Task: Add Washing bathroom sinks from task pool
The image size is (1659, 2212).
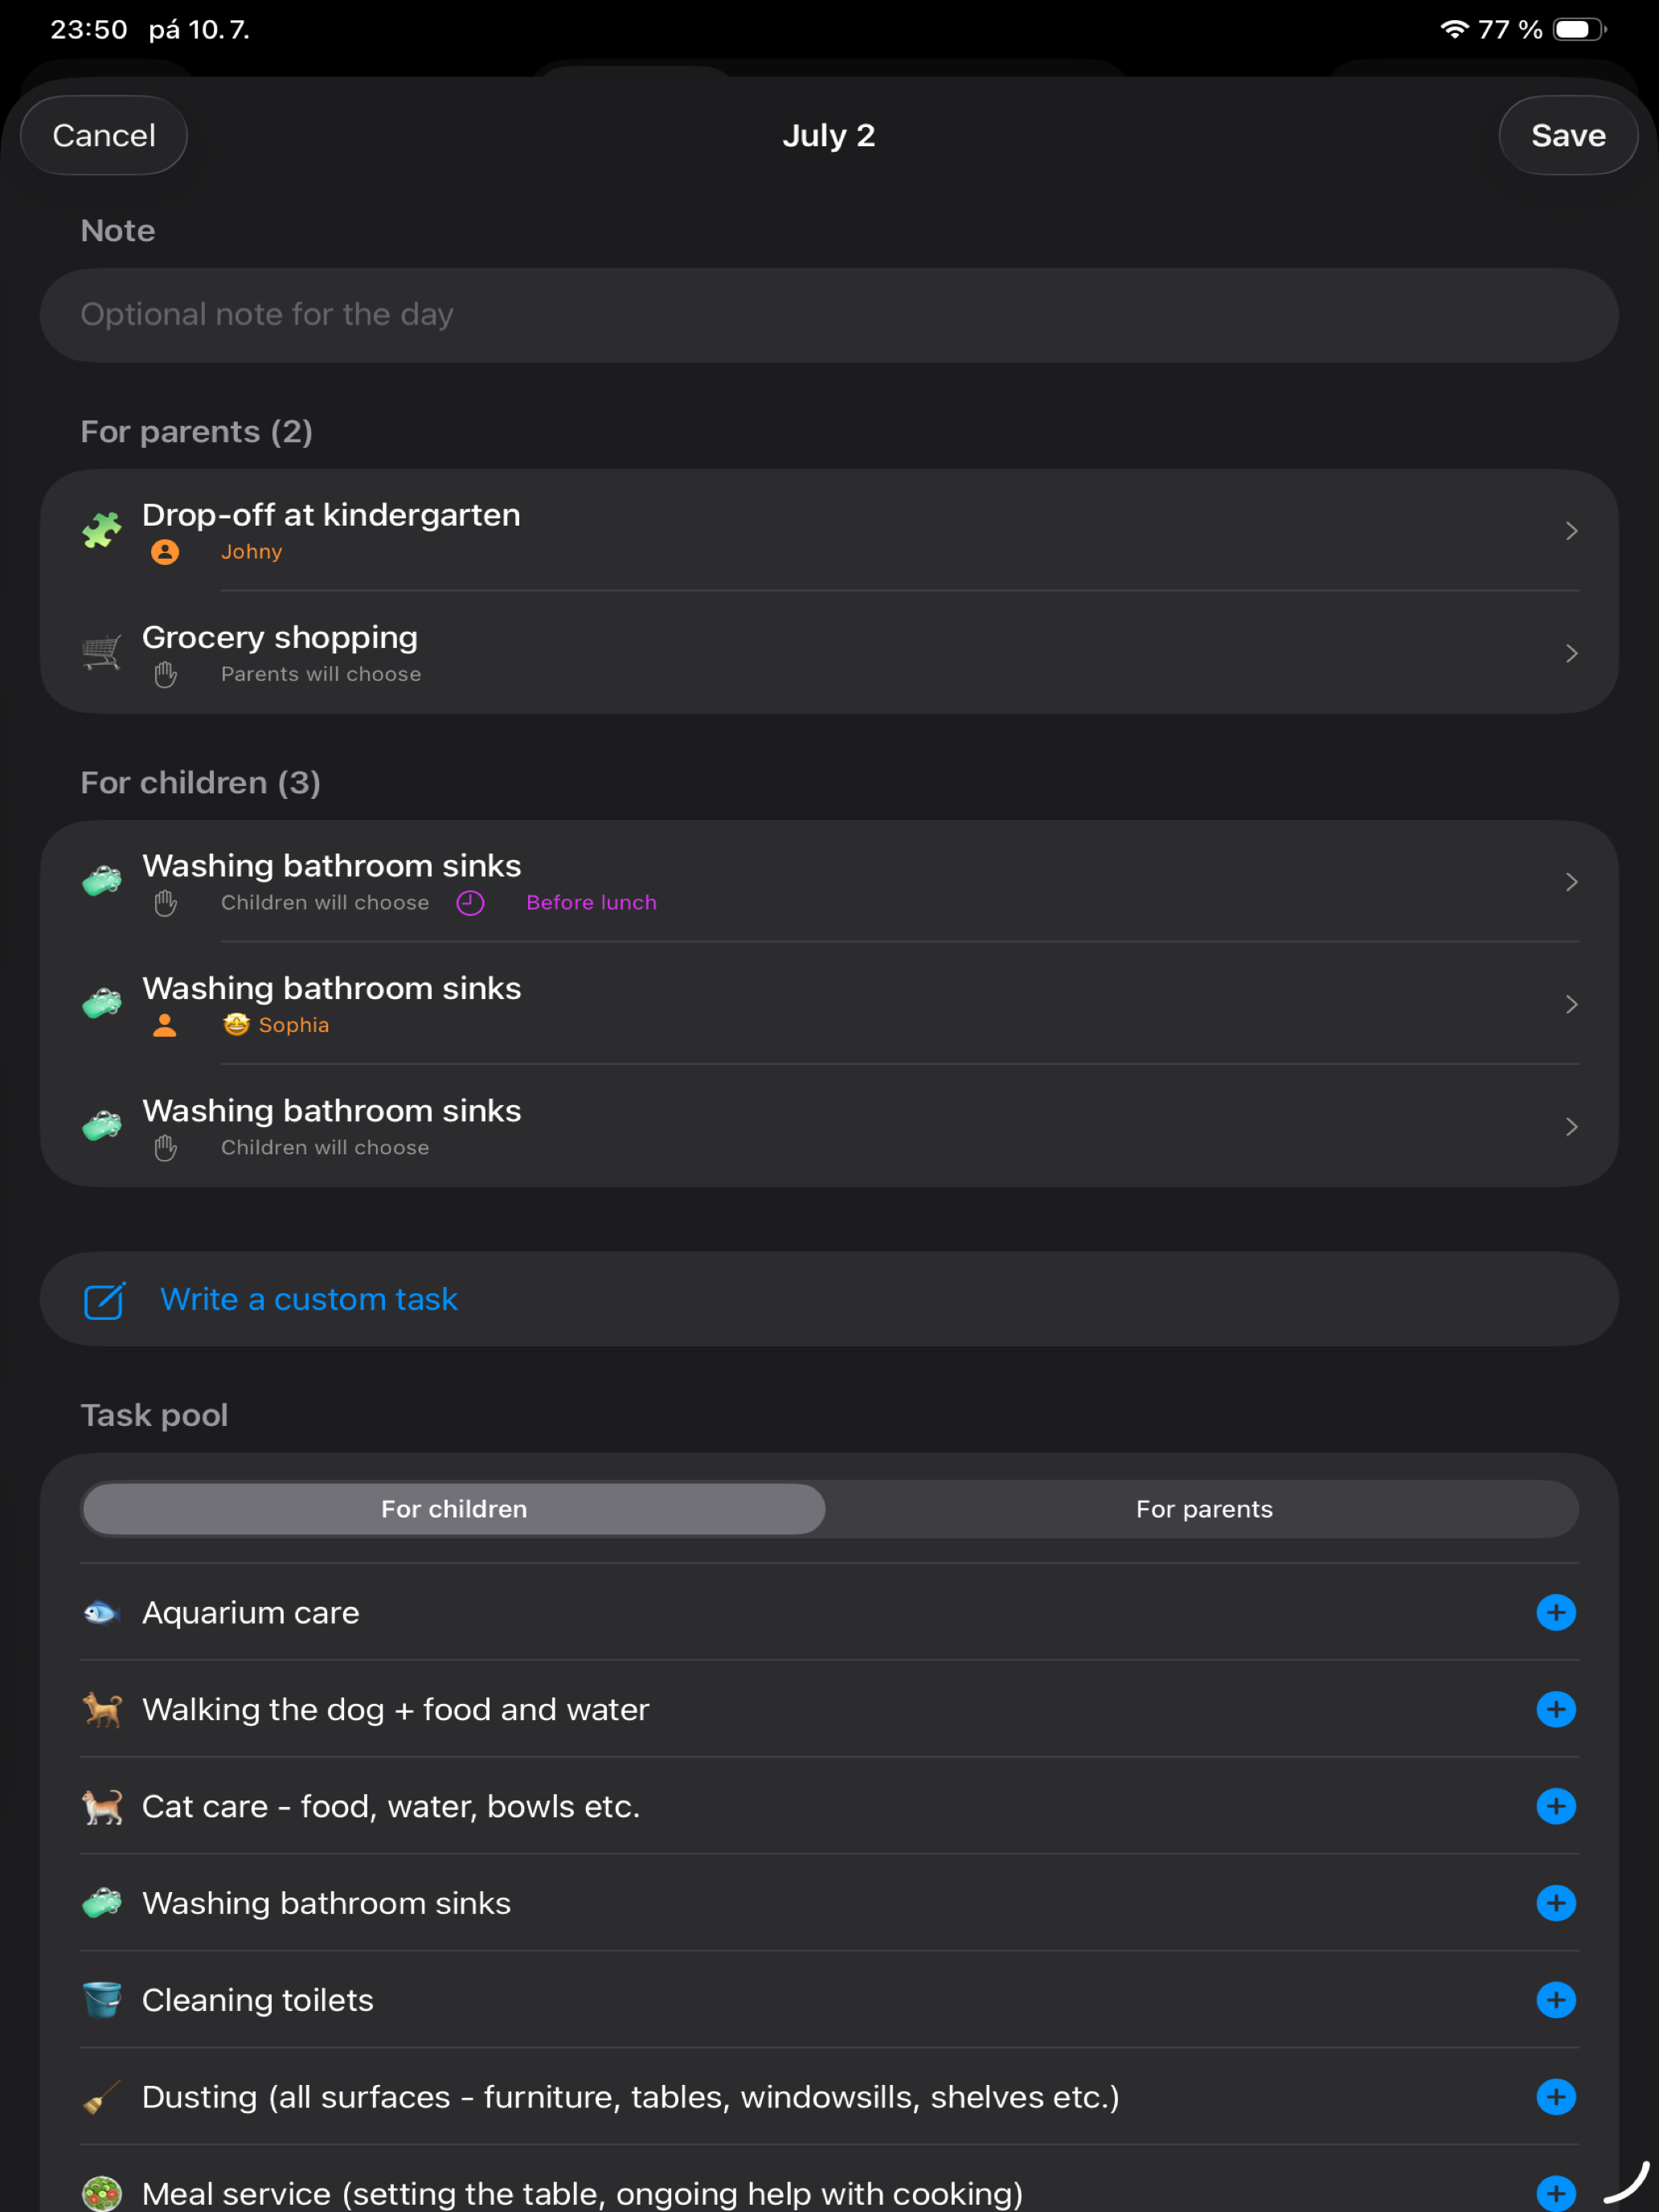Action: 1555,1903
